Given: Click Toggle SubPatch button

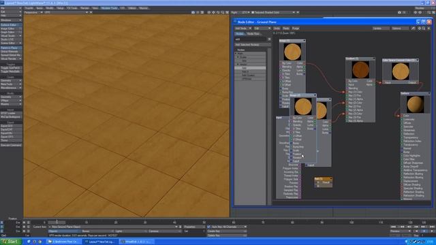Looking at the screenshot, I should [11, 68].
